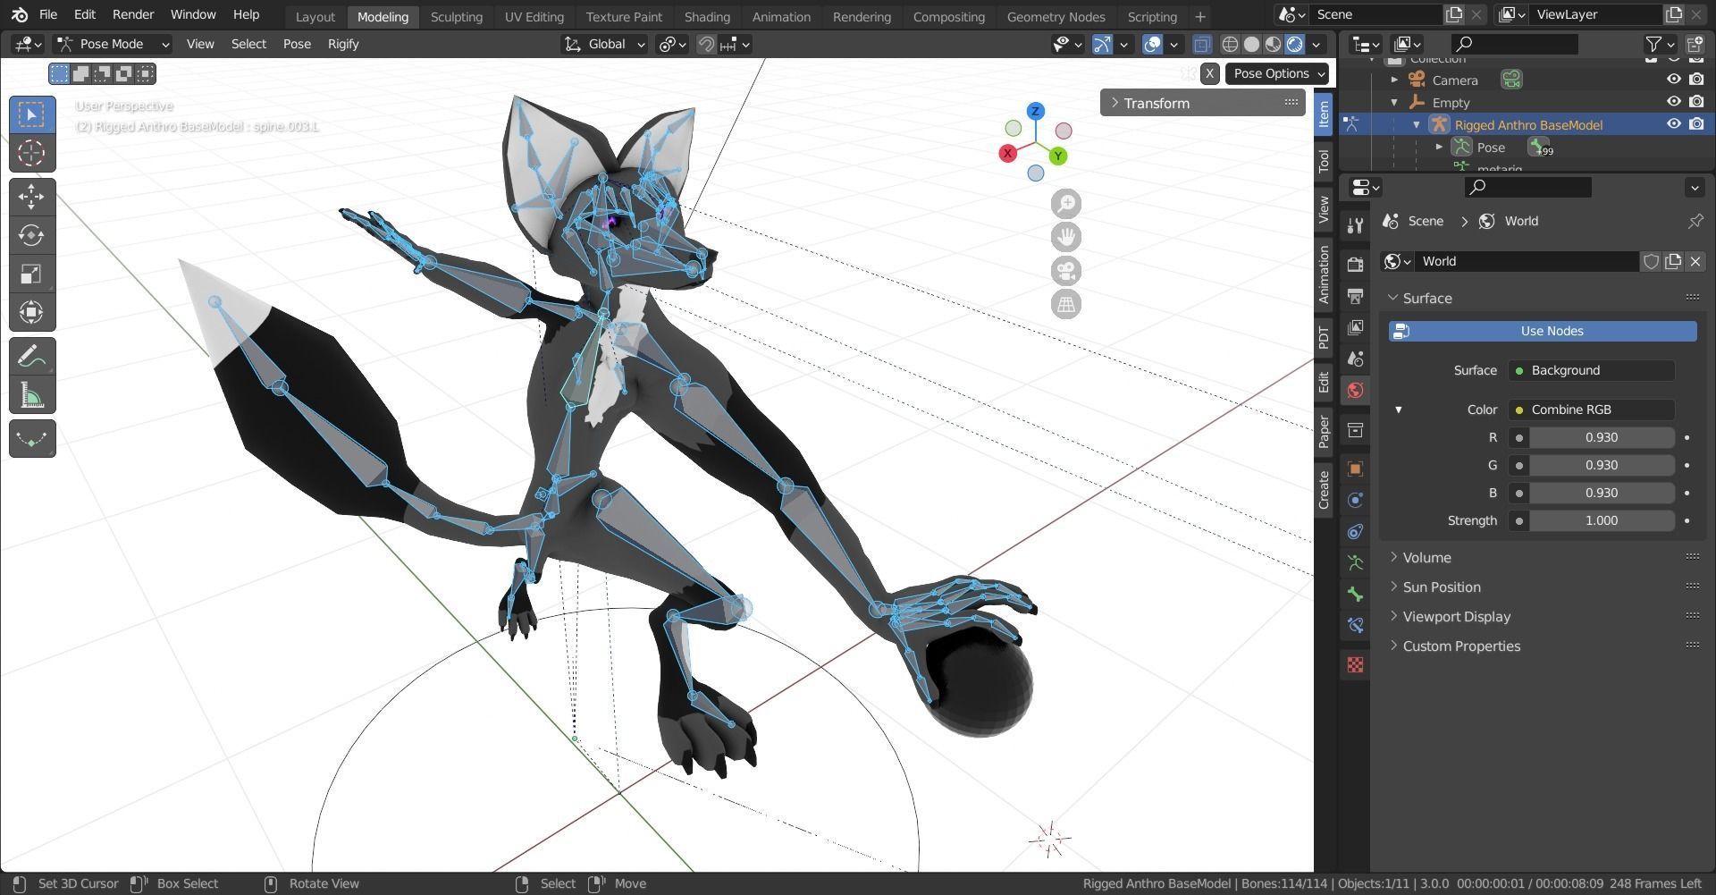Open the Tool sidebar tab
Screen dimensions: 1716x895
pos(1324,161)
